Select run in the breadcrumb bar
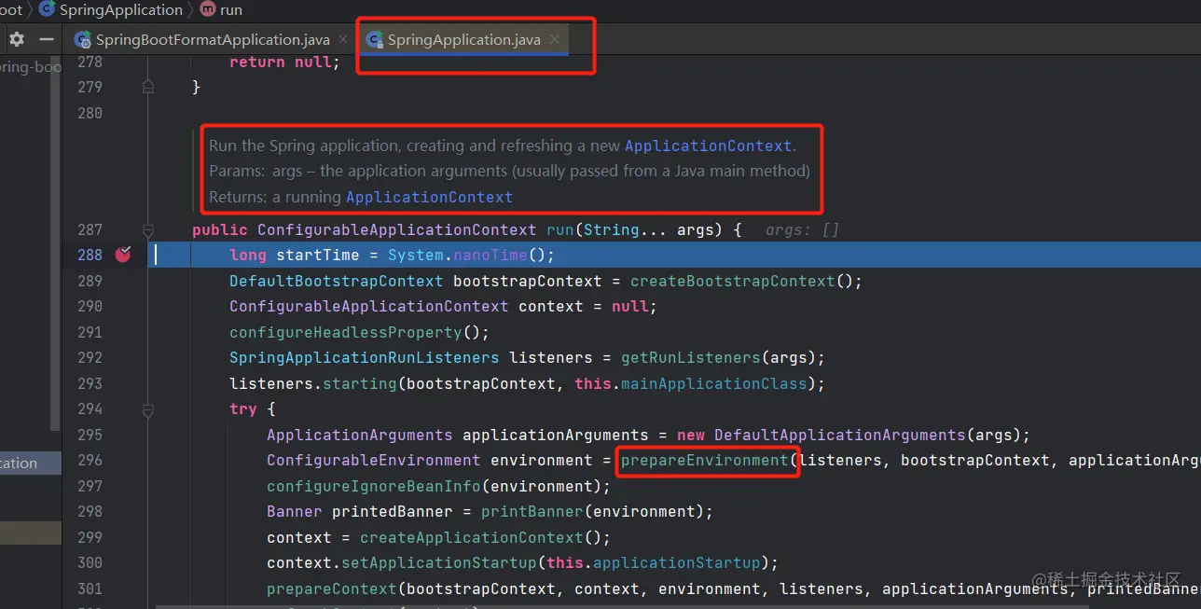This screenshot has width=1201, height=609. point(230,9)
